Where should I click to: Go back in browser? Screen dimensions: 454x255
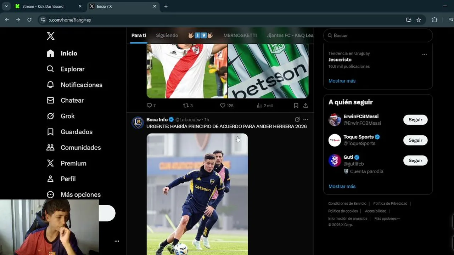coord(7,20)
